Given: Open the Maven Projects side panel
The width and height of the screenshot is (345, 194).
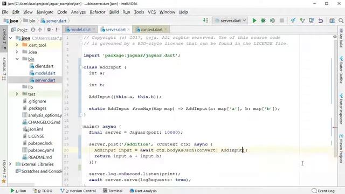Looking at the screenshot, I should [341, 149].
